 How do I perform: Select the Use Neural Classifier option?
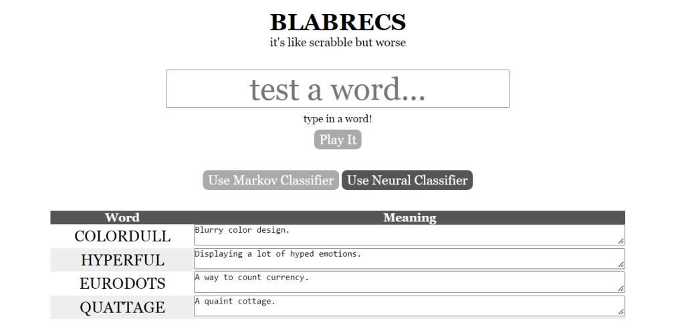click(x=407, y=181)
